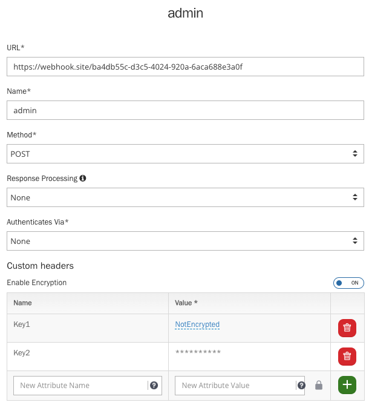Click the Response Processing info icon
The width and height of the screenshot is (369, 405).
(83, 179)
